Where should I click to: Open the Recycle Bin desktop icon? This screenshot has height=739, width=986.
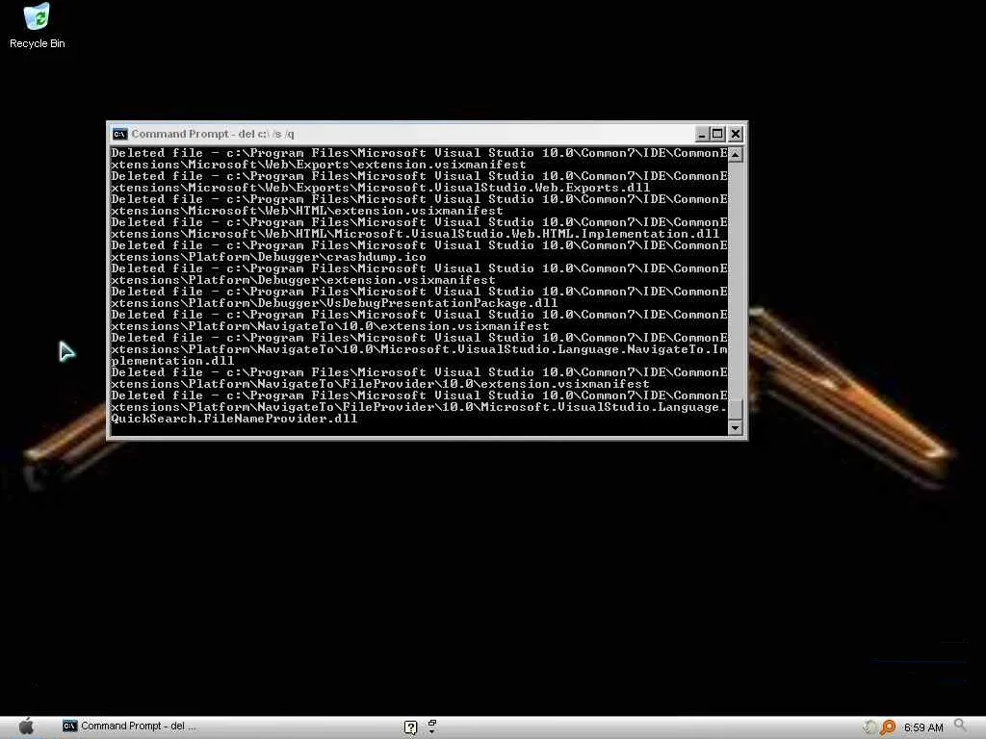(x=38, y=26)
